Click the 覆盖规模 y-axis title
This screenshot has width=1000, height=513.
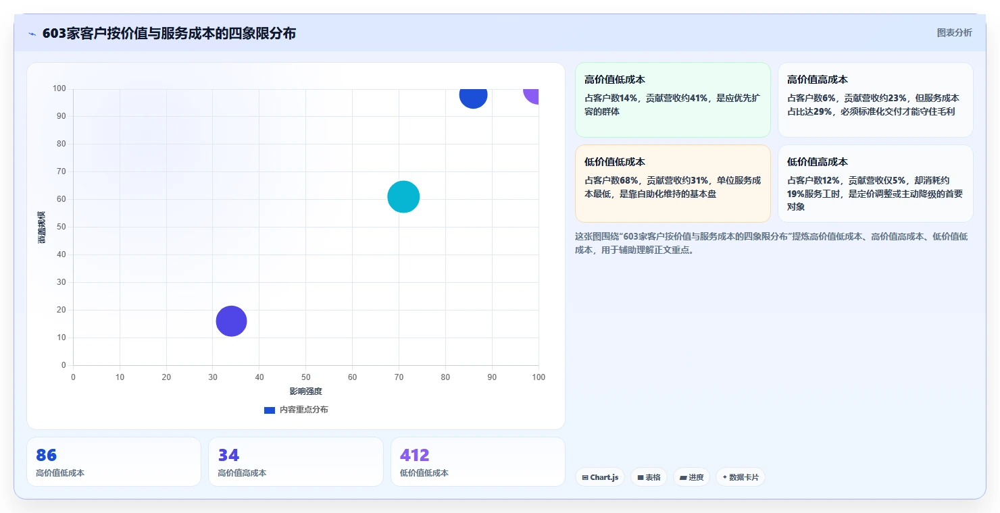coord(42,227)
